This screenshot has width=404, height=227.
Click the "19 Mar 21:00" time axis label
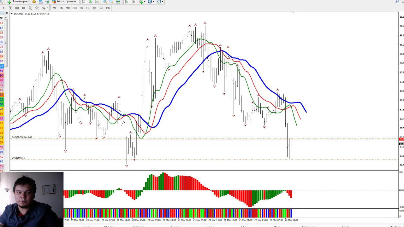pos(77,220)
